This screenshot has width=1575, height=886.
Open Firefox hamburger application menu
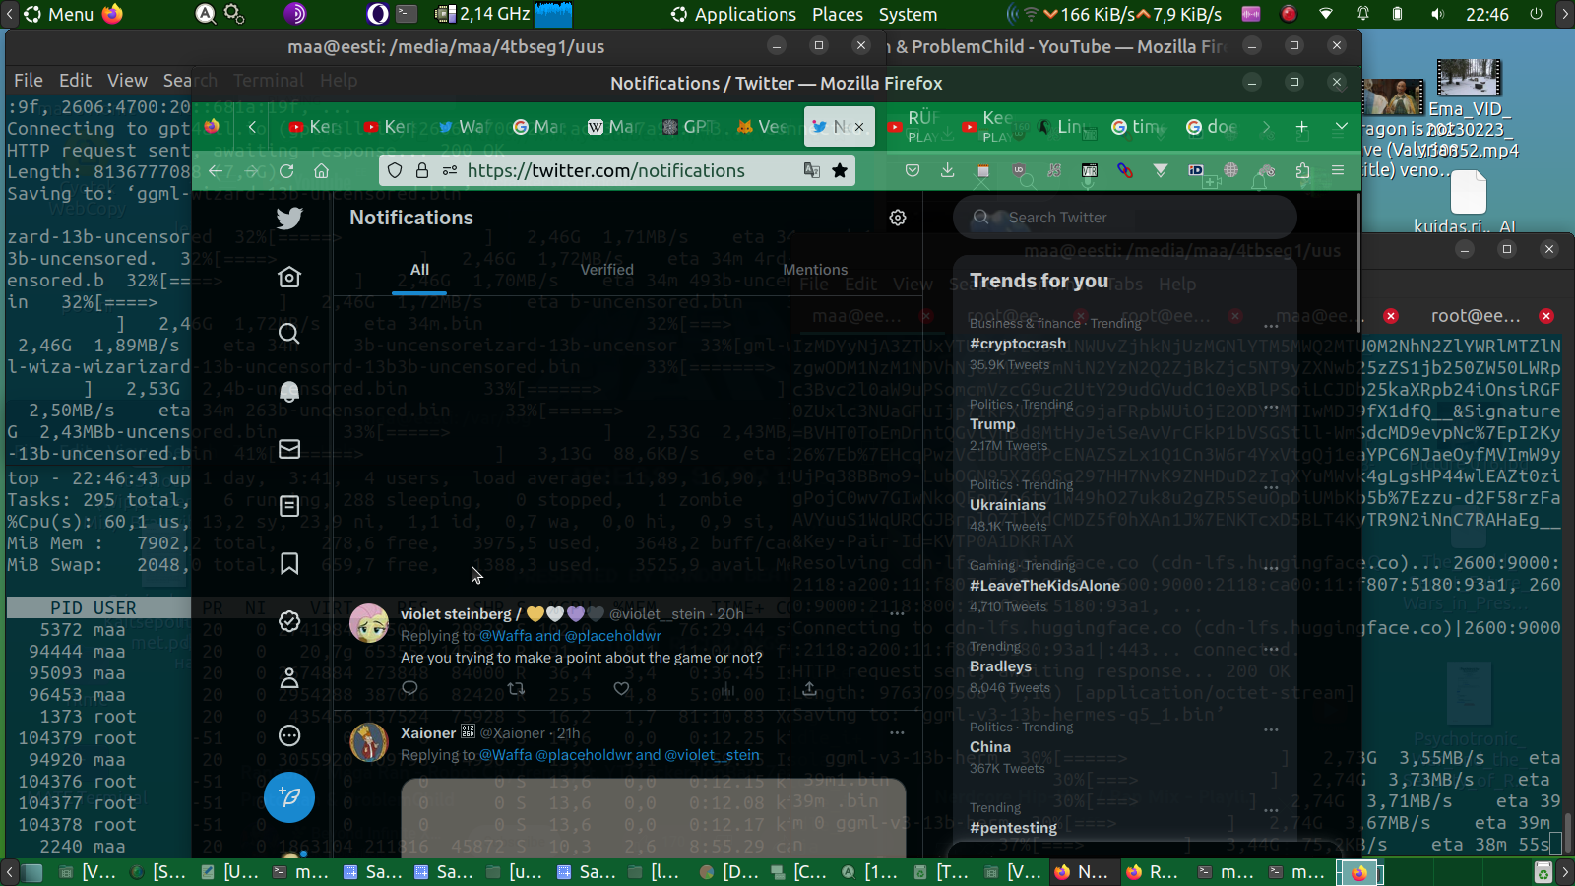(x=1338, y=170)
